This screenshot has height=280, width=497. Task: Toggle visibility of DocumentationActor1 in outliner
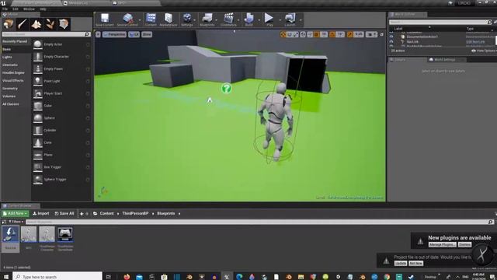(391, 37)
